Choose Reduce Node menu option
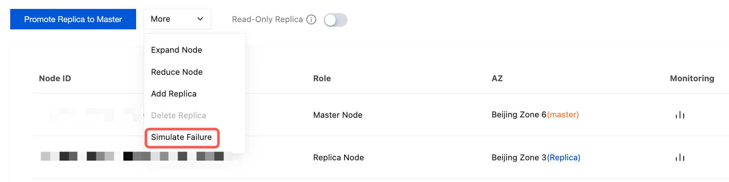The image size is (729, 182). [177, 72]
